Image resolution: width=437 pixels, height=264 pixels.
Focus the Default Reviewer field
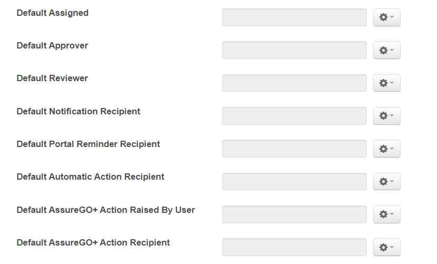pyautogui.click(x=294, y=83)
